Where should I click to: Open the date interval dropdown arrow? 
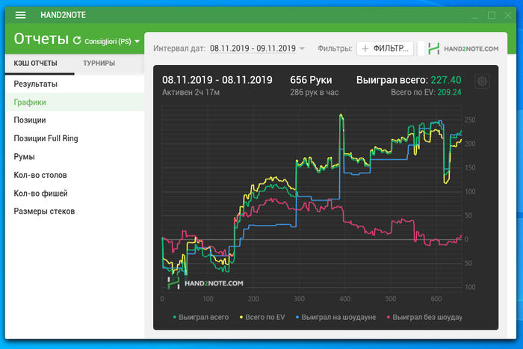[x=302, y=49]
